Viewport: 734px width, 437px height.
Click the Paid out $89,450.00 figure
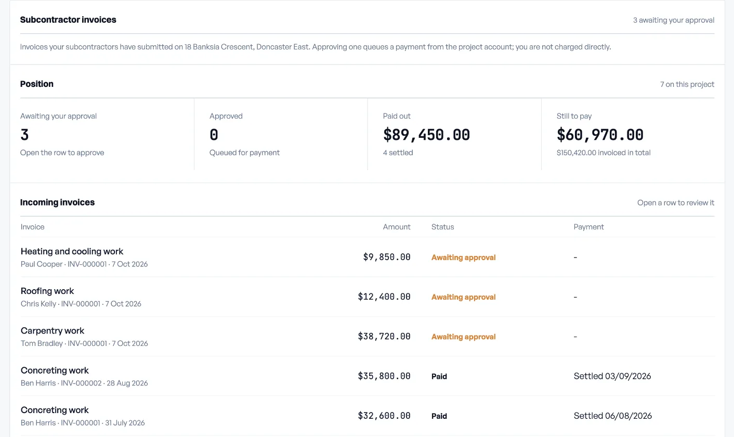426,135
